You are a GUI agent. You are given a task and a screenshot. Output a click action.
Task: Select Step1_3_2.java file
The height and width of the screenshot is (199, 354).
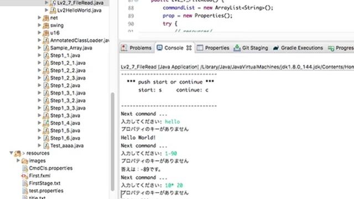click(x=67, y=101)
